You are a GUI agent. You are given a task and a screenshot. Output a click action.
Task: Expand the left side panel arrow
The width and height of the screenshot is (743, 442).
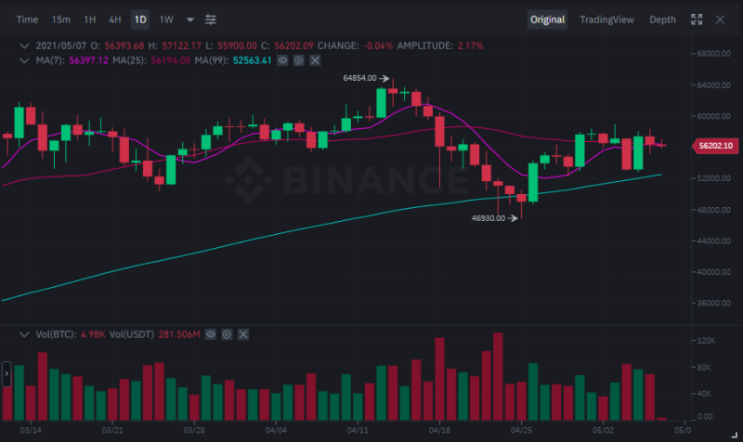7,374
